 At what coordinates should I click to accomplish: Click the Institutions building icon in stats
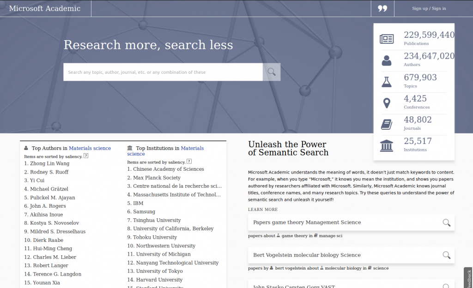[x=387, y=146]
